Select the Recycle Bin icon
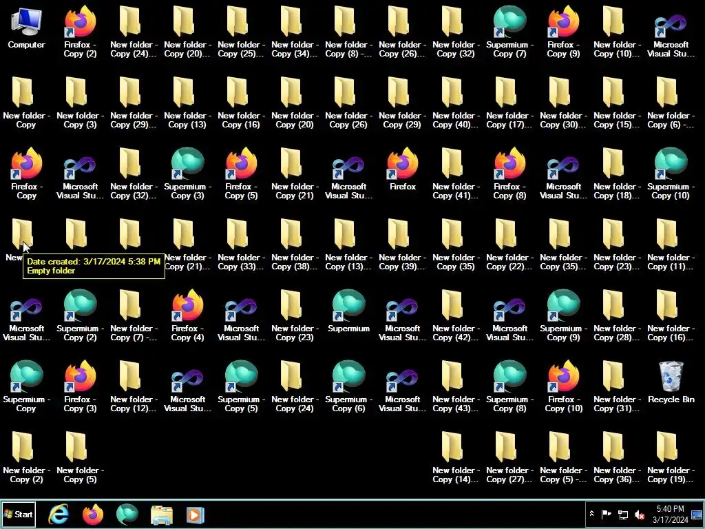This screenshot has height=529, width=705. click(671, 384)
